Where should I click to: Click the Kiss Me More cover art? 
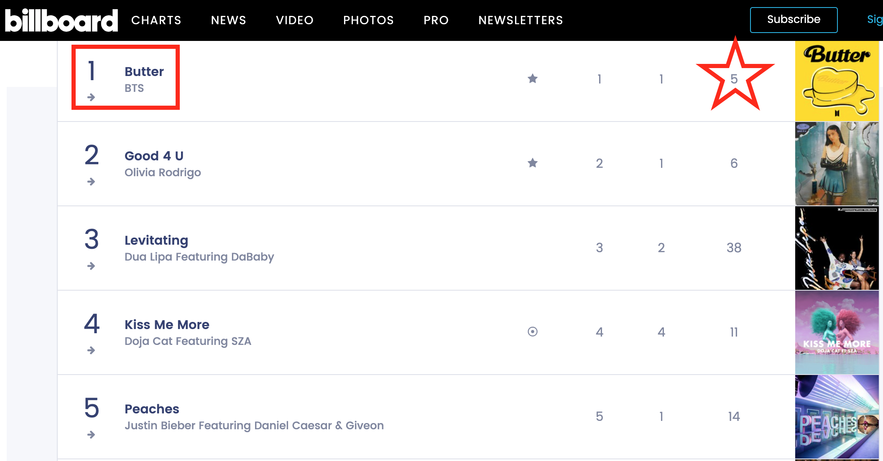[x=837, y=332]
